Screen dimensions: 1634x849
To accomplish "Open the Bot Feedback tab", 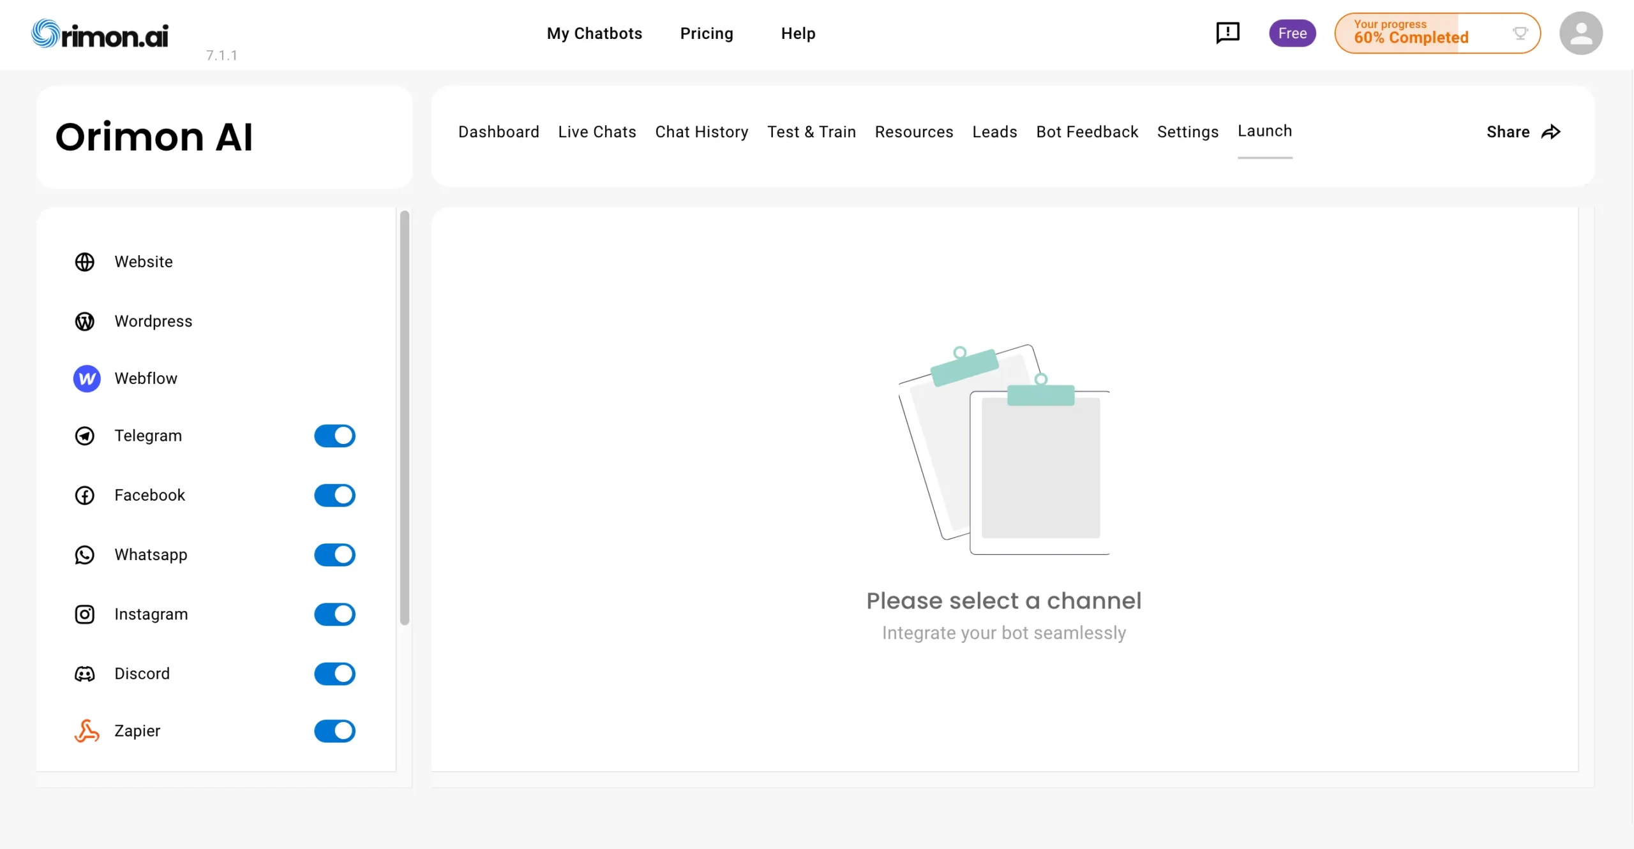I will pyautogui.click(x=1087, y=132).
